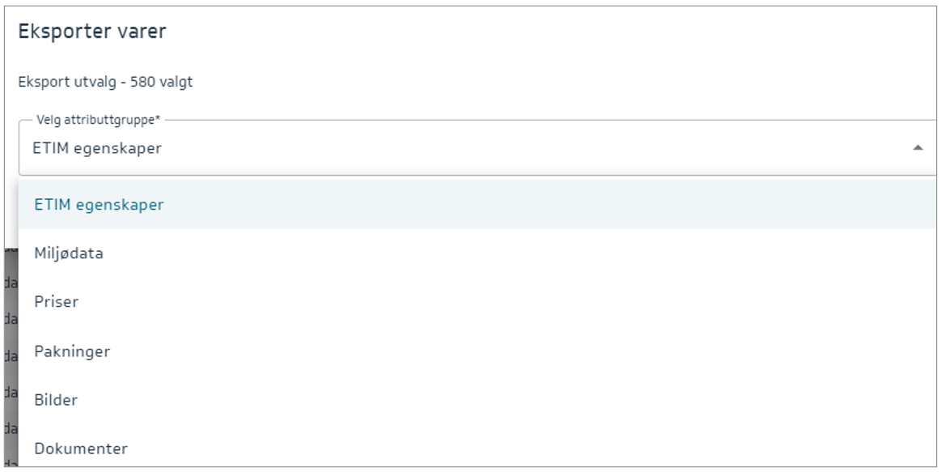Click the Eksport utvalg 580 valgt text
This screenshot has height=472, width=941.
105,82
